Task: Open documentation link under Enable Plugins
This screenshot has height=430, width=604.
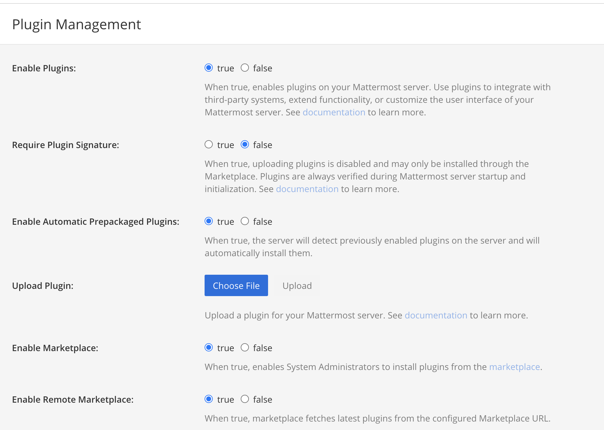Action: [x=334, y=112]
